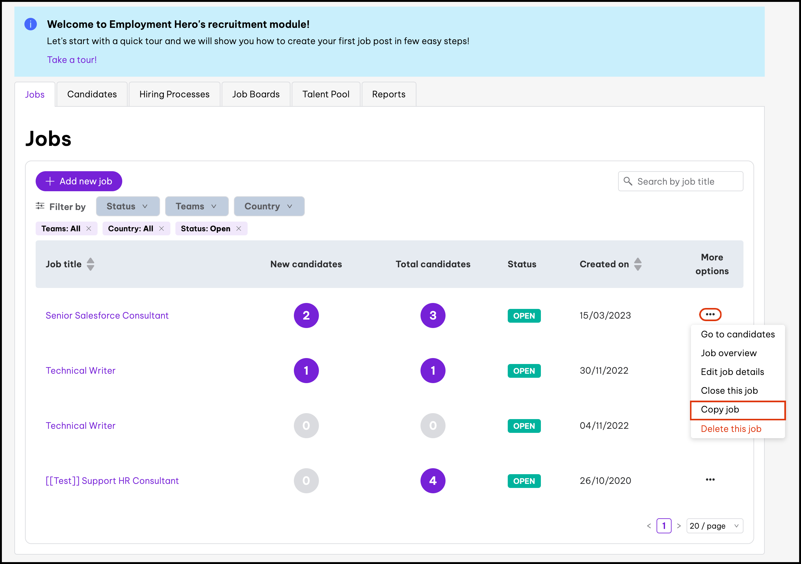Click the highlighted ellipsis for Senior Salesforce Consultant
Viewport: 801px width, 564px height.
click(x=710, y=314)
